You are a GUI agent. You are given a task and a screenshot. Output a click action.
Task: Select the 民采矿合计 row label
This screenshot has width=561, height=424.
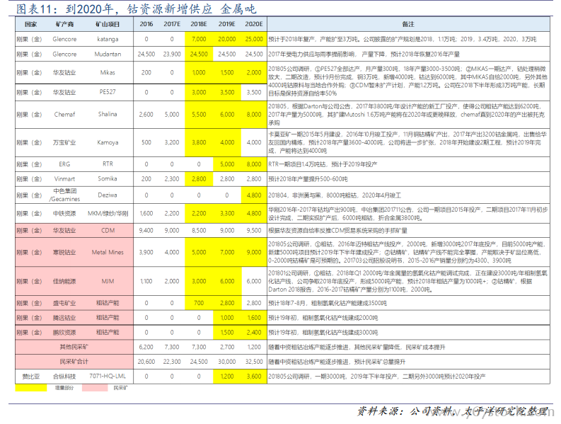(74, 361)
